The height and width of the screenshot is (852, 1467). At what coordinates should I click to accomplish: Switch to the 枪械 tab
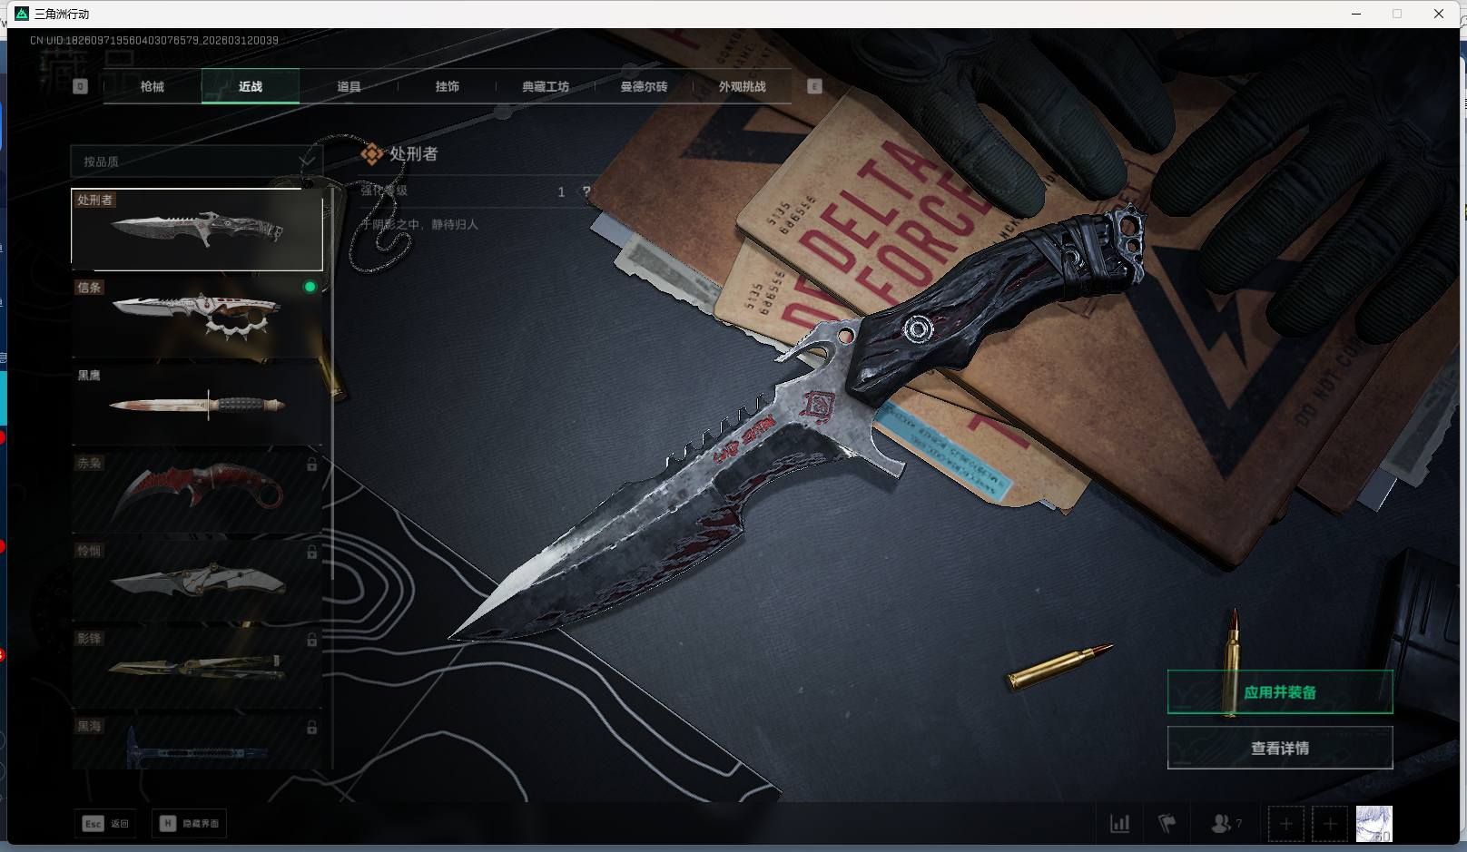153,86
